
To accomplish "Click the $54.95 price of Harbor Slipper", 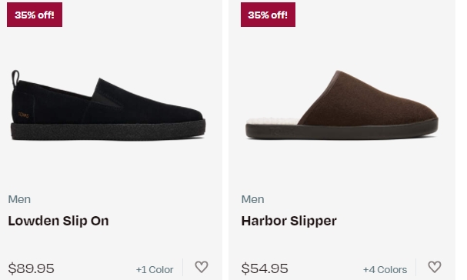I will tap(265, 268).
